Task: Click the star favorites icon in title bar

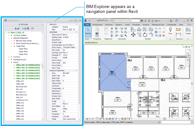Action: (149, 21)
